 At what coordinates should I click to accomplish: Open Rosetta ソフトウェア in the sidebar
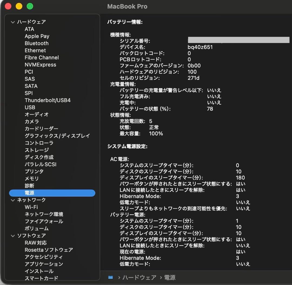pyautogui.click(x=49, y=250)
